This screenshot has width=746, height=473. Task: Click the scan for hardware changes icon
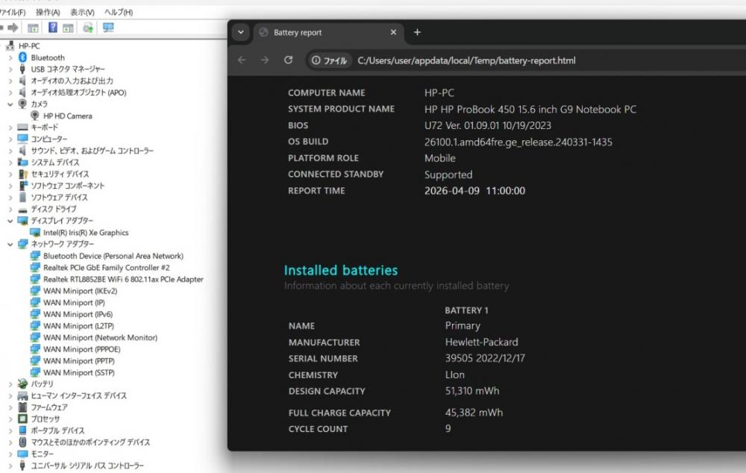108,28
